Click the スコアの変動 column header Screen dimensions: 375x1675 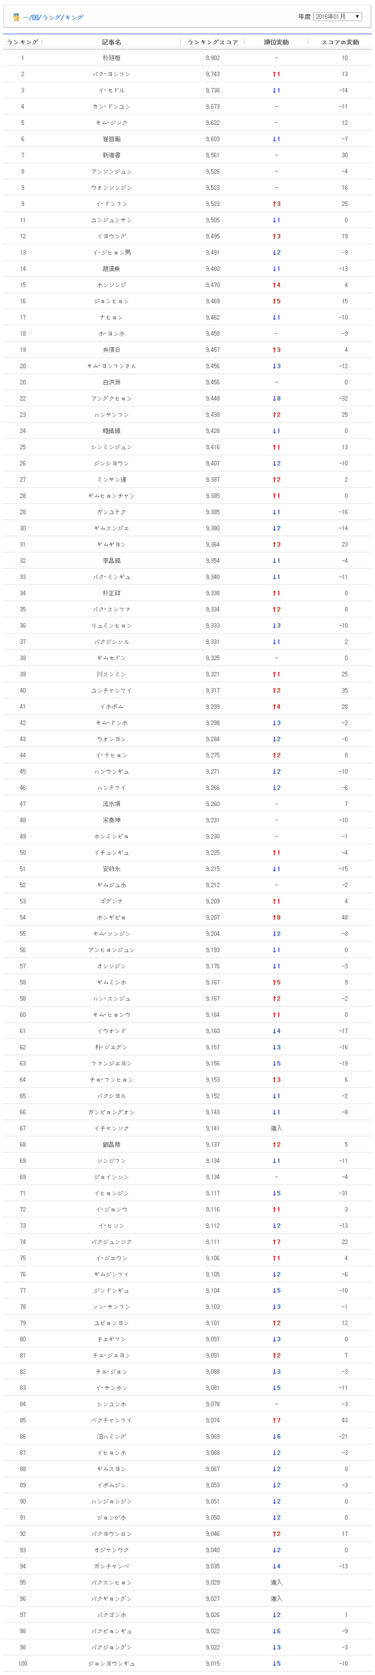pos(340,42)
